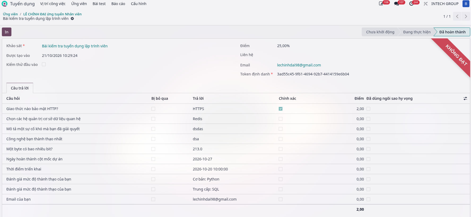The height and width of the screenshot is (217, 471).
Task: Click the 25,00% score value
Action: [283, 46]
